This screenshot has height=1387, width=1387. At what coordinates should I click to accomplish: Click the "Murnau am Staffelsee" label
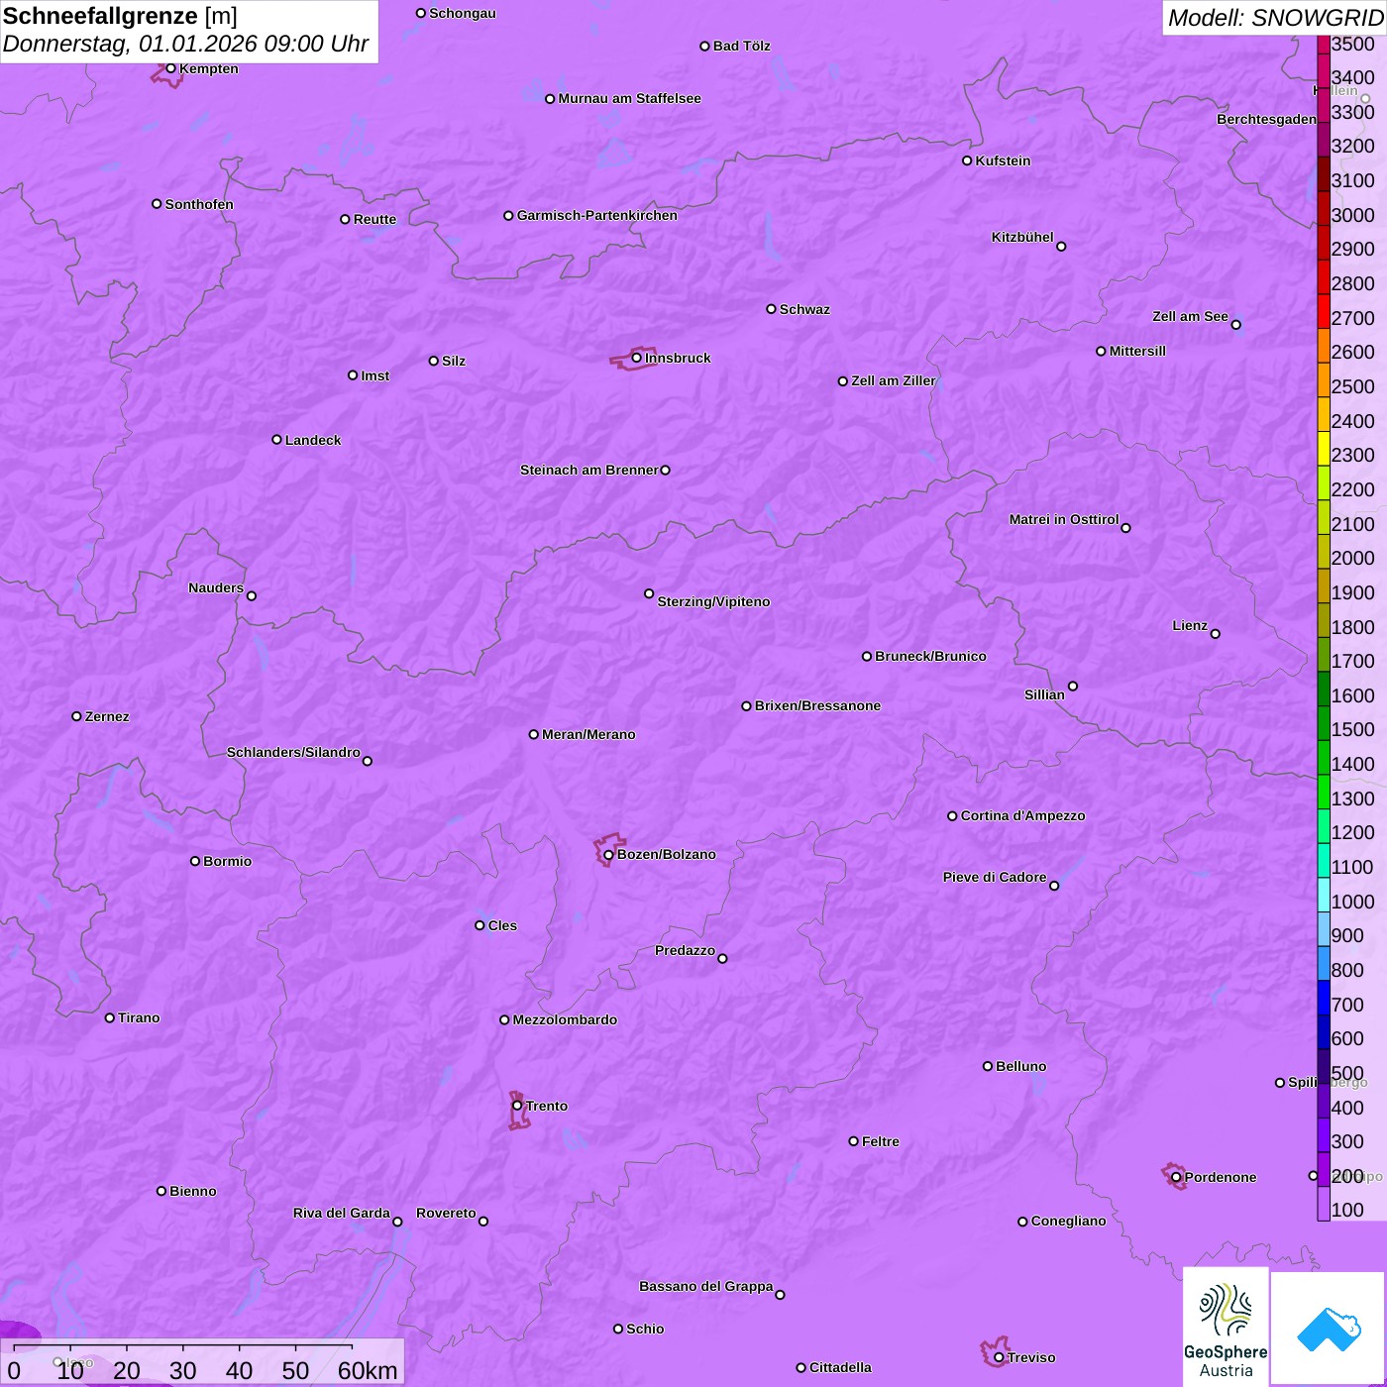coord(629,98)
